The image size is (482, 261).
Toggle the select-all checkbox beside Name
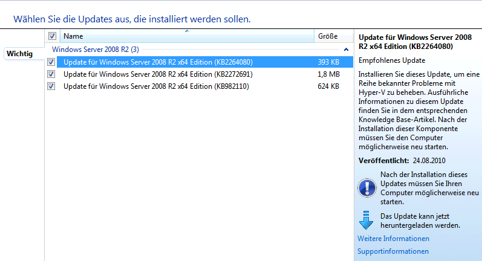pos(52,36)
